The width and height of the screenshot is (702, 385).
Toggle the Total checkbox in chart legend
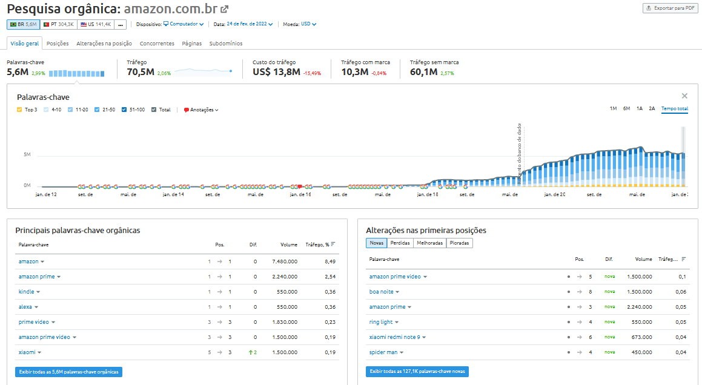154,110
